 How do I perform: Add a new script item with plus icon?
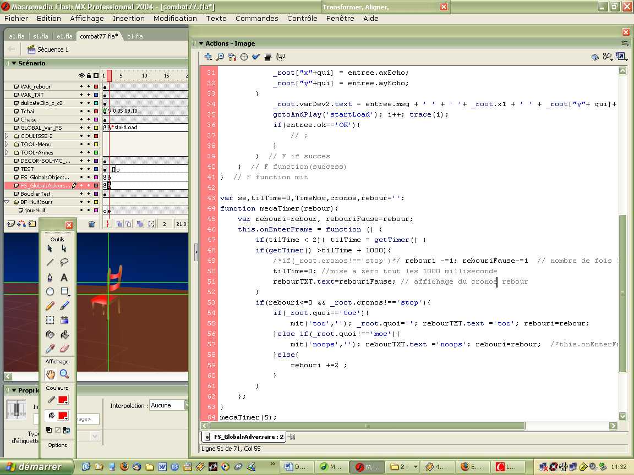[x=208, y=57]
